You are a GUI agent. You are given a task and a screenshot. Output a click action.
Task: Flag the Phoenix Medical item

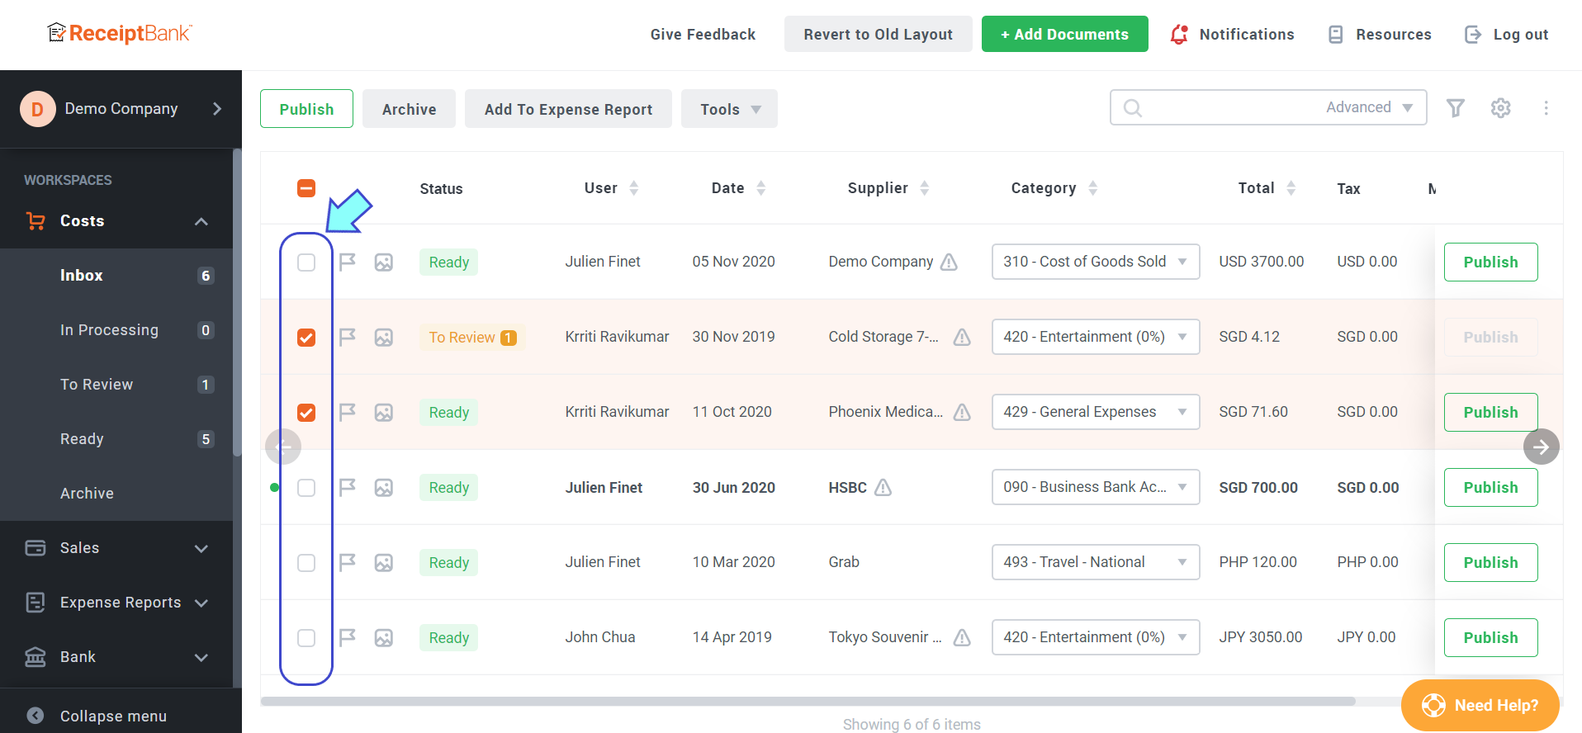348,412
